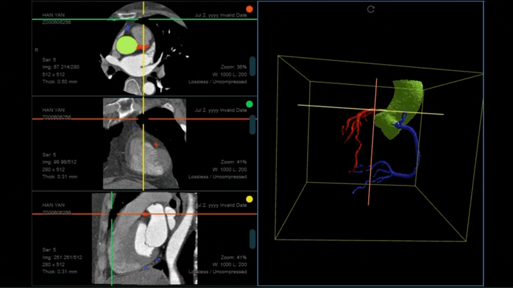Click the reset rotation icon above 3D view
The height and width of the screenshot is (288, 513).
pyautogui.click(x=371, y=9)
